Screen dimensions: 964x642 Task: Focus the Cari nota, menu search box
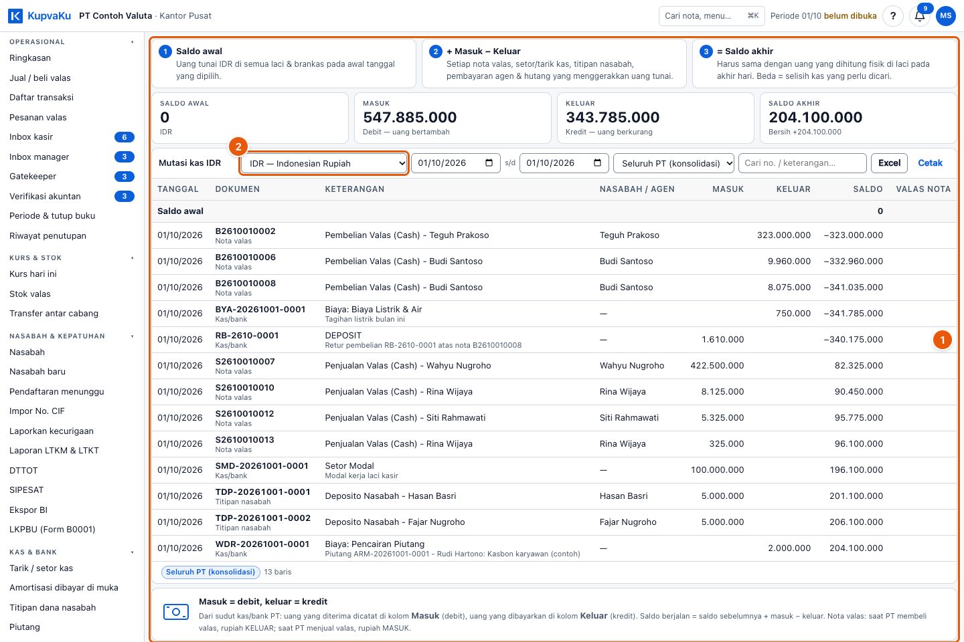(x=712, y=16)
